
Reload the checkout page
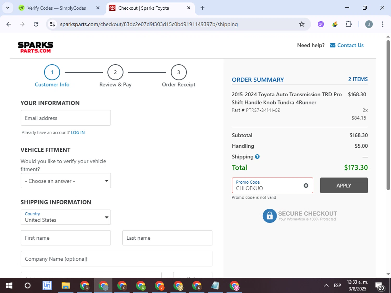[36, 24]
